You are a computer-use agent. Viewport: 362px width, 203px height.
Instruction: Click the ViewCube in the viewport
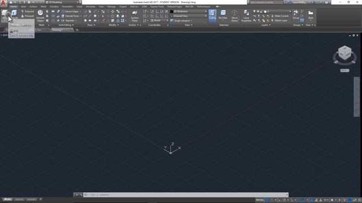point(344,53)
